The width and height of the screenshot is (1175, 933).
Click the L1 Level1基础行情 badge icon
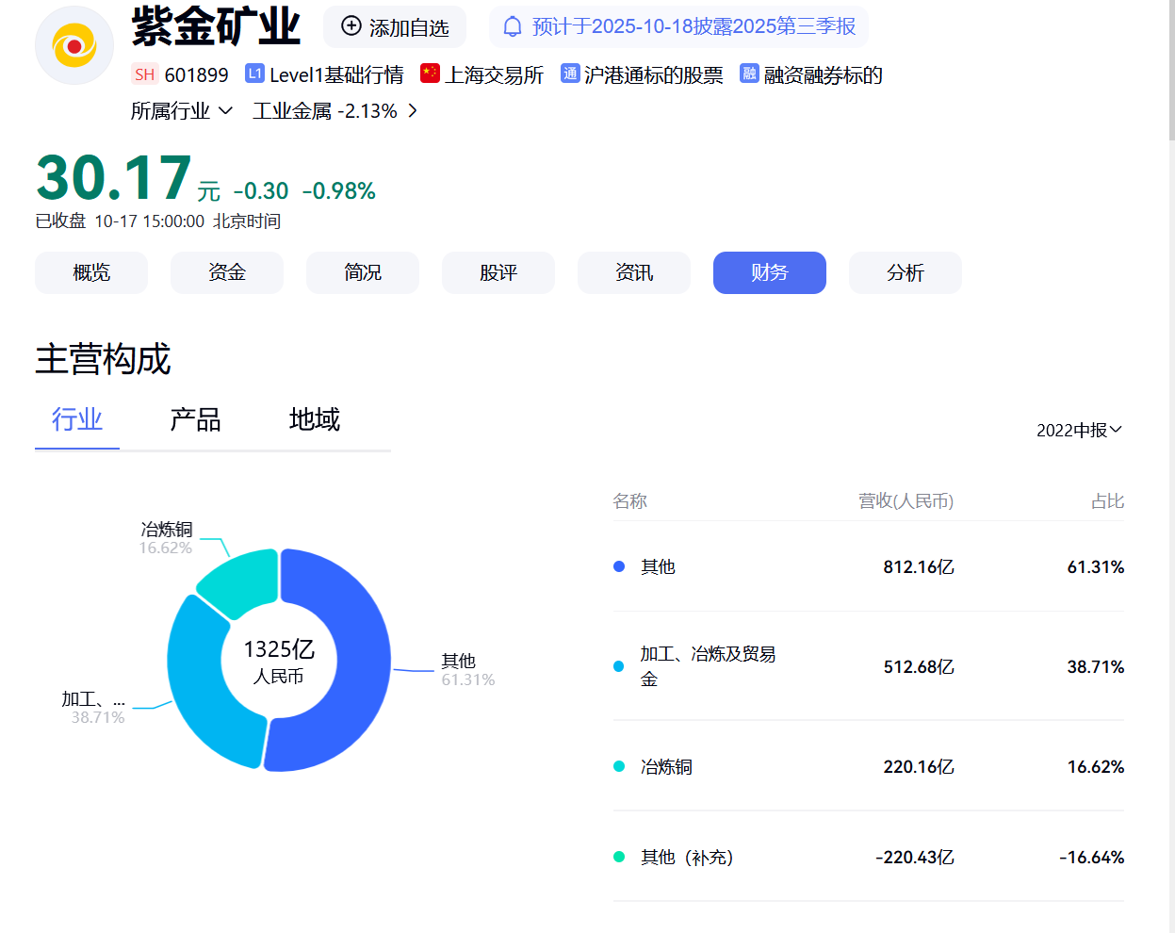point(253,73)
